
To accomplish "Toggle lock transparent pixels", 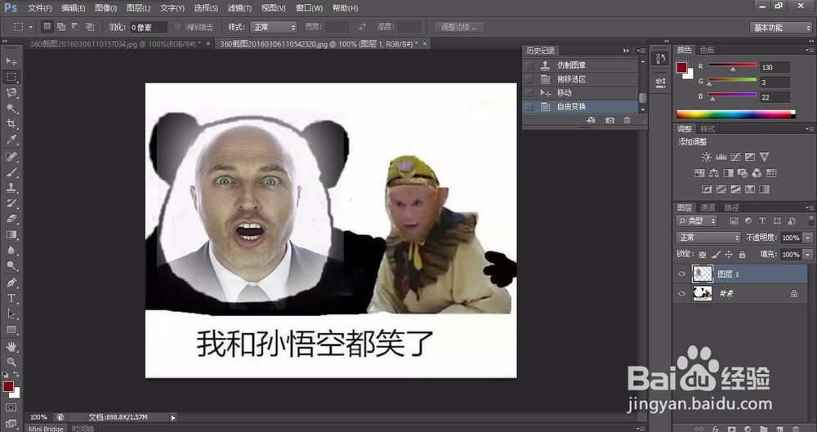I will (x=703, y=255).
